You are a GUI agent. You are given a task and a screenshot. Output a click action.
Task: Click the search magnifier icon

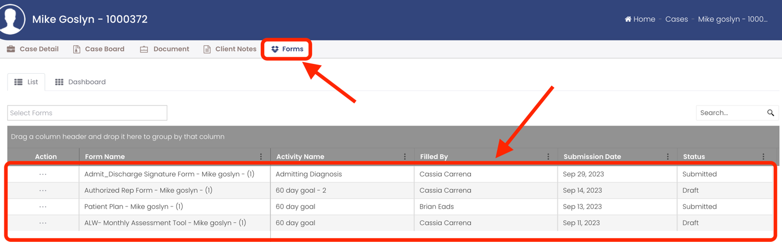[771, 113]
